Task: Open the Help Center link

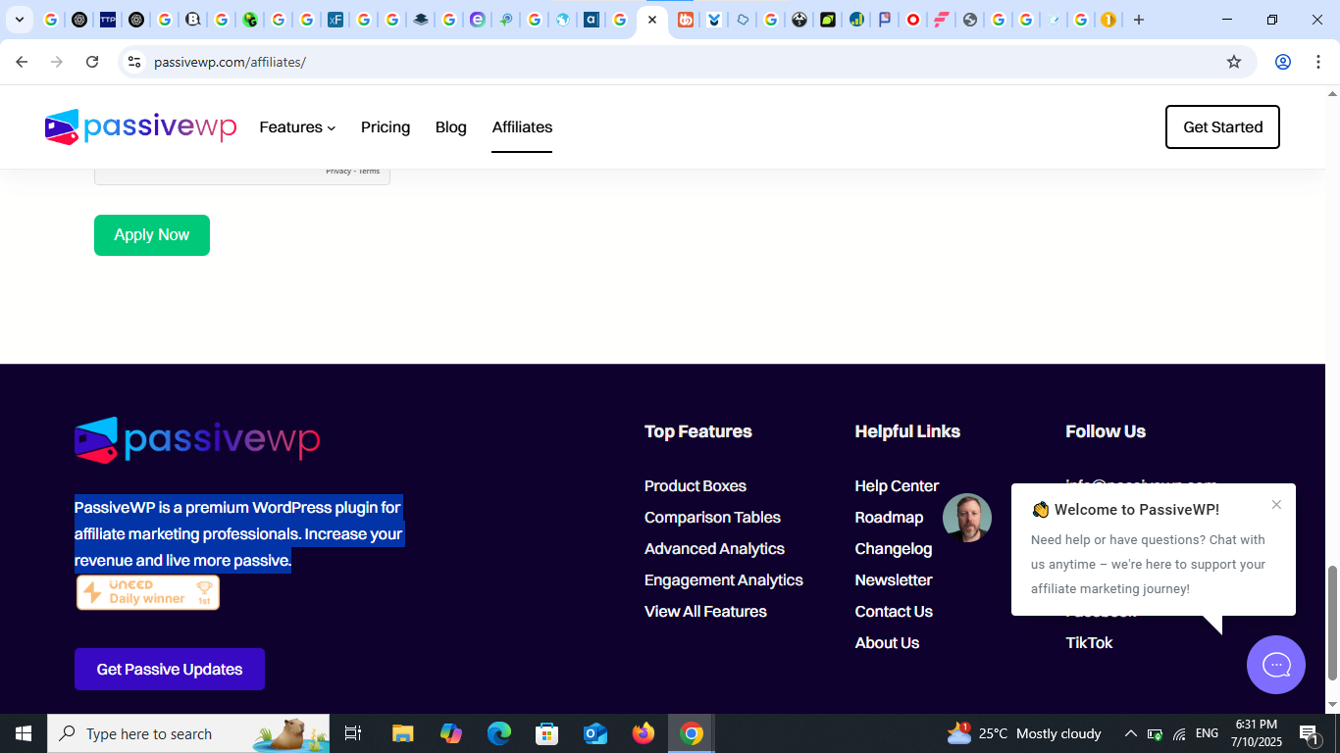Action: tap(897, 486)
